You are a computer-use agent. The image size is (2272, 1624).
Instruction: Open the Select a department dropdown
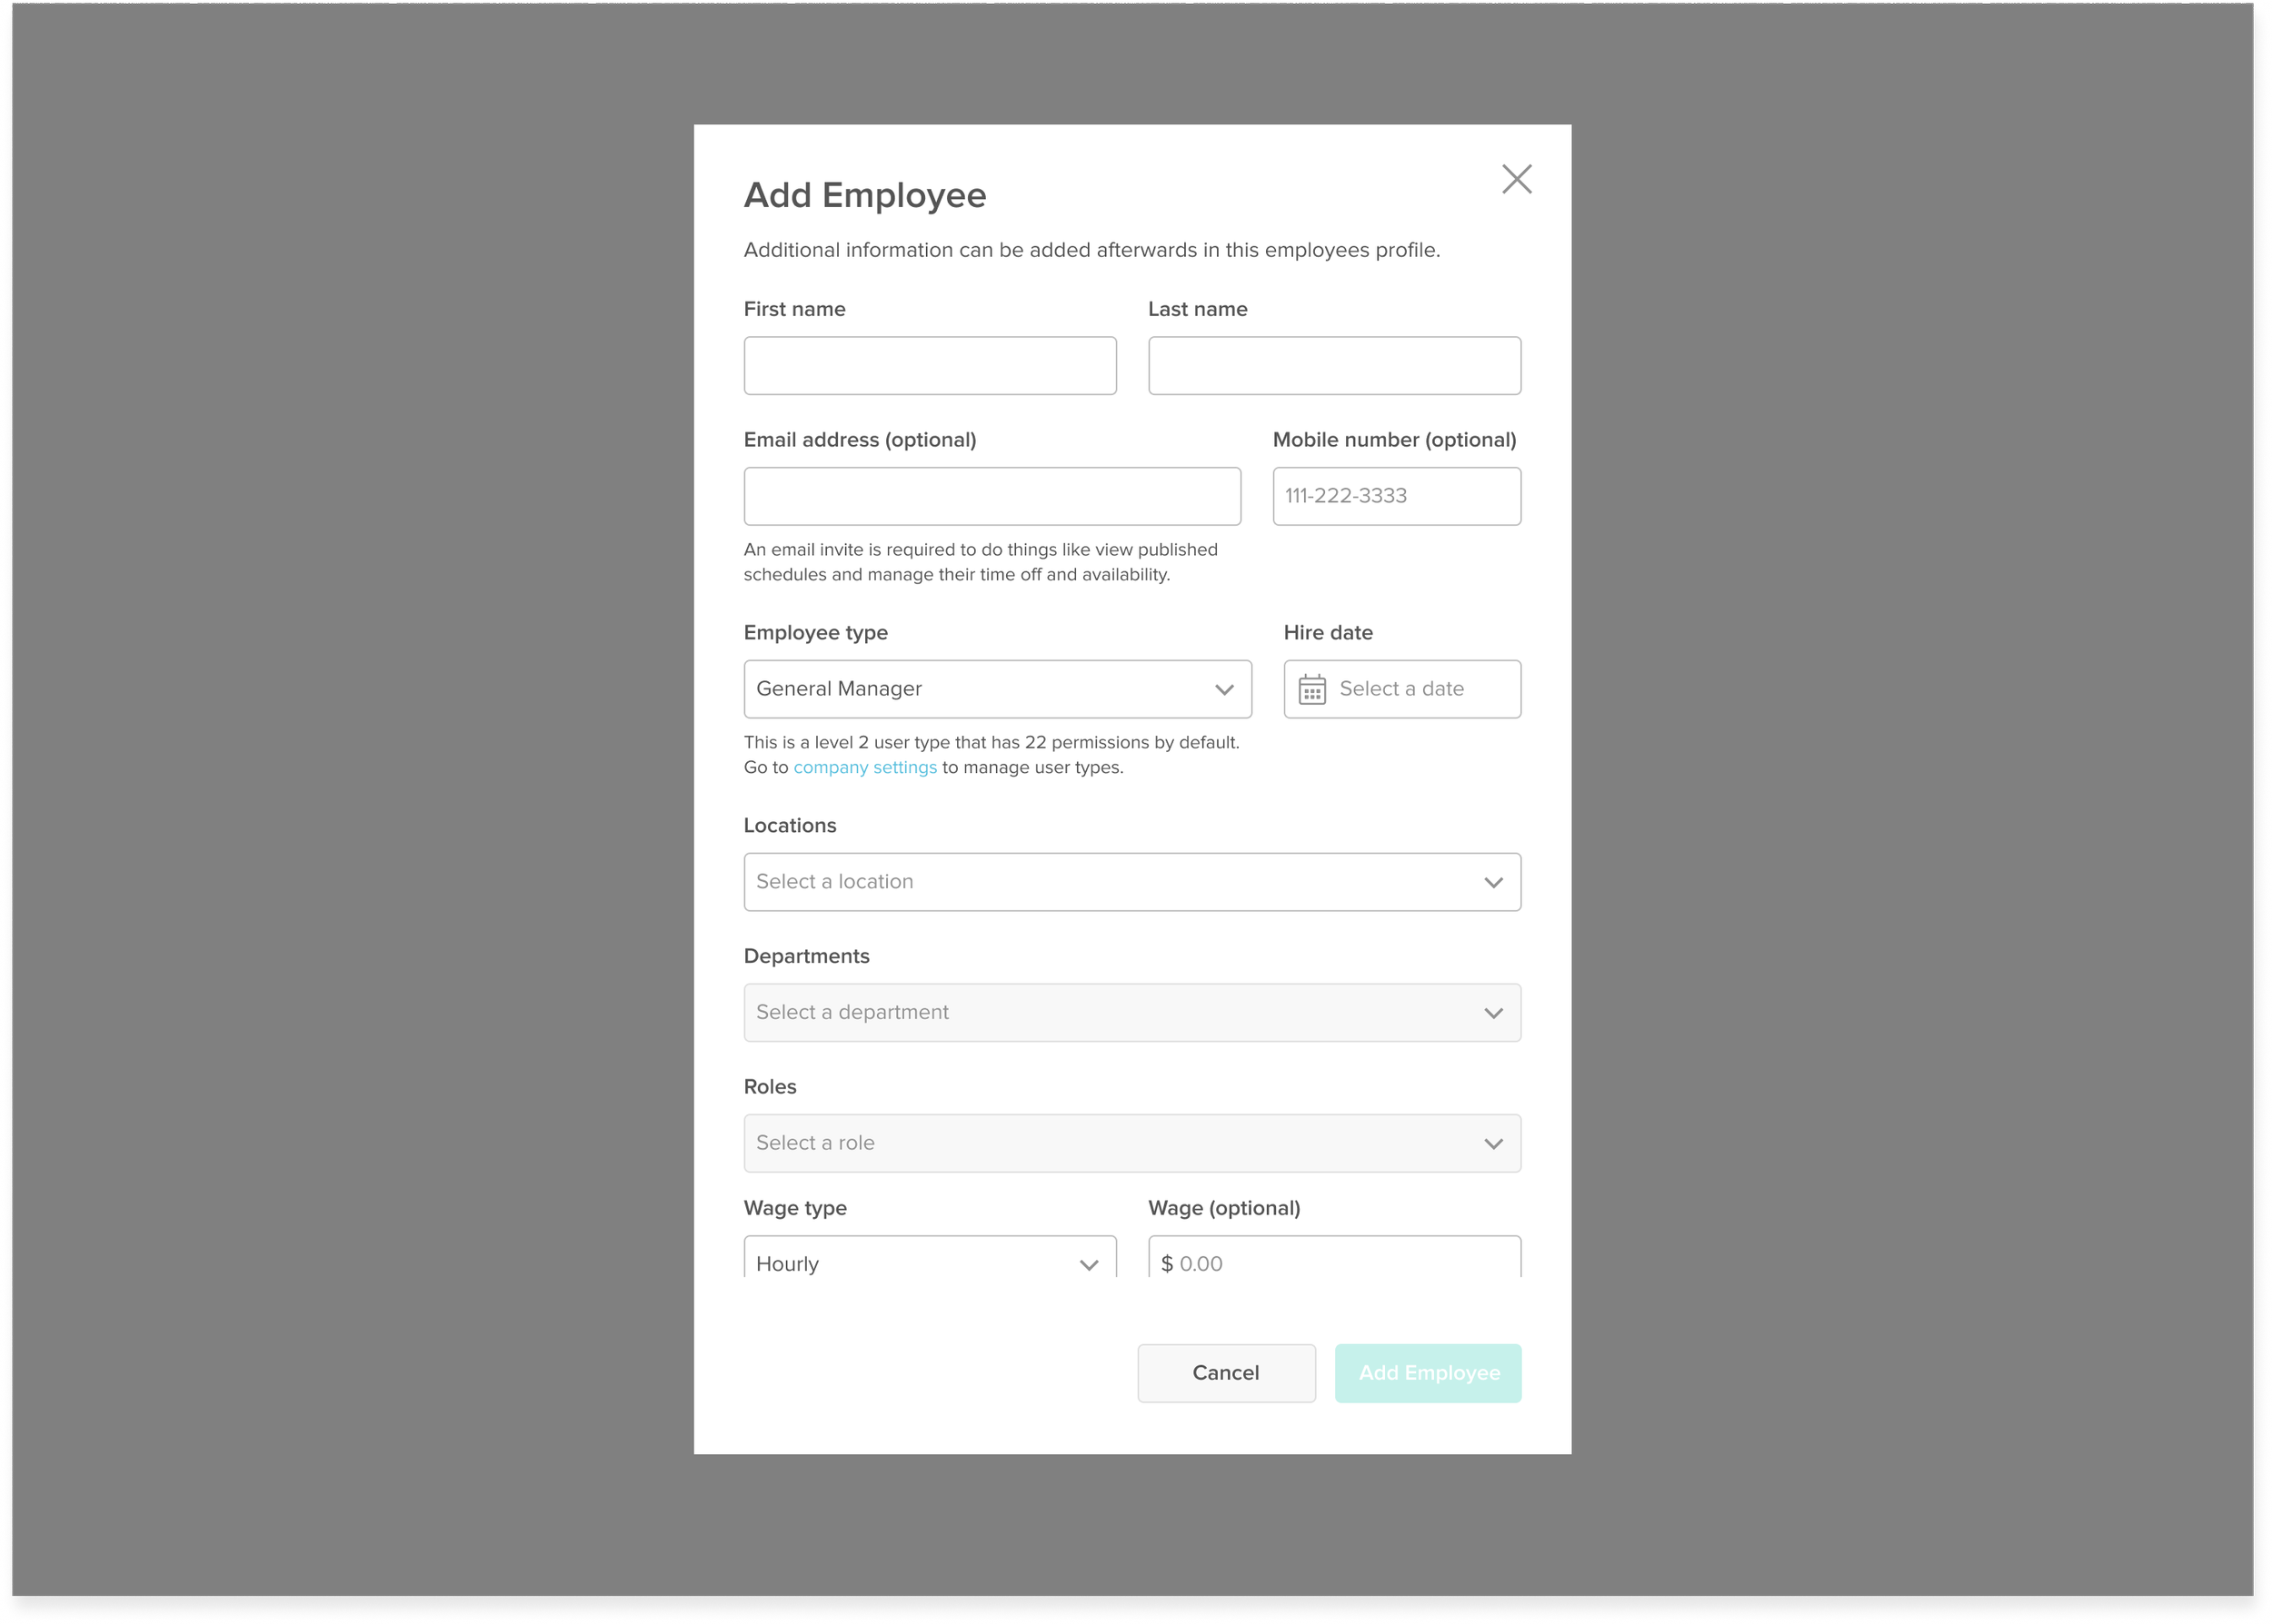pyautogui.click(x=1101, y=1013)
